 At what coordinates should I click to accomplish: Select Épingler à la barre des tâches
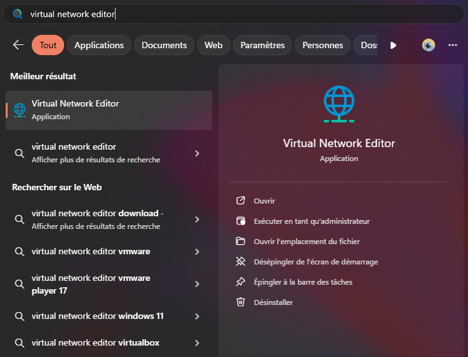(302, 282)
